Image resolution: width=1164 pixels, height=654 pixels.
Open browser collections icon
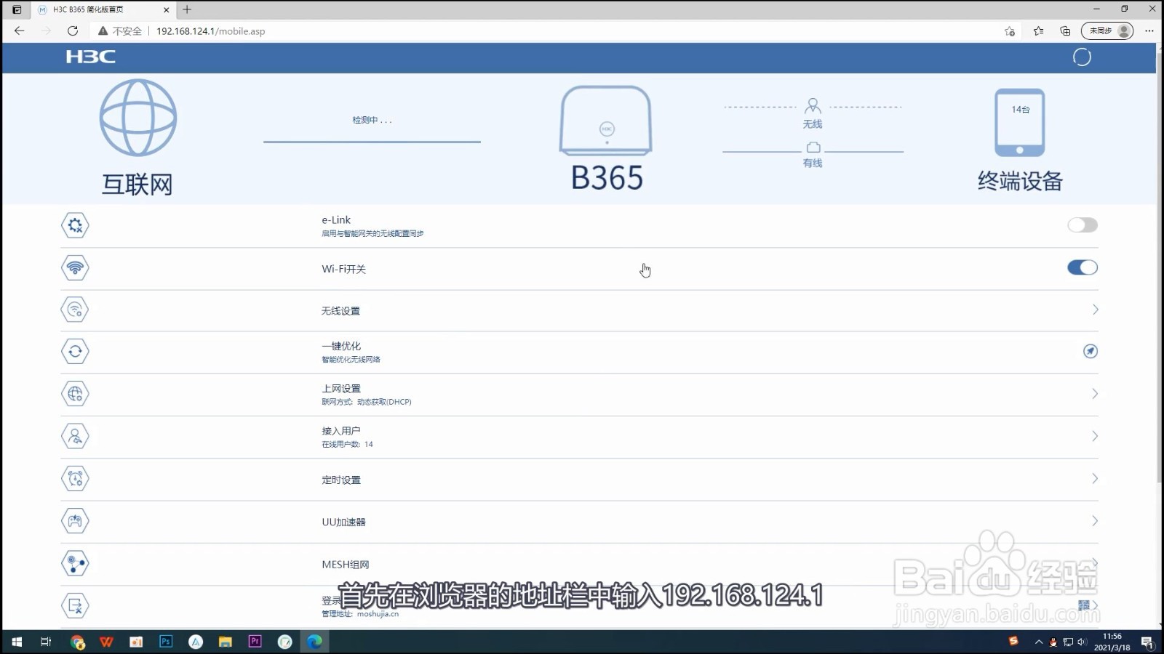(1065, 31)
